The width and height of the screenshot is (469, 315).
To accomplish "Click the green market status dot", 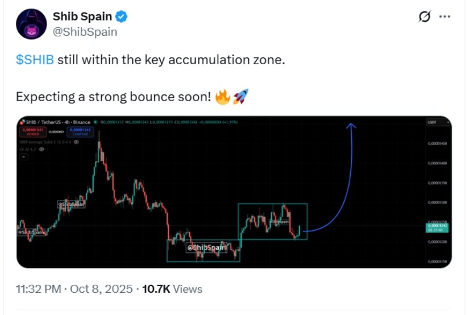I will (x=95, y=122).
